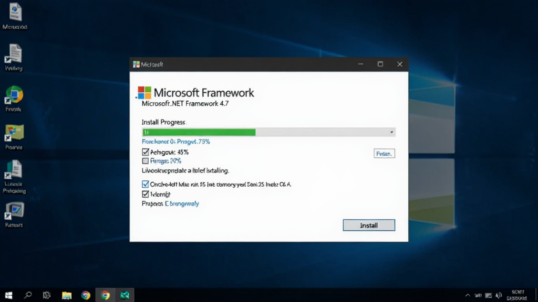Open taskbar search magnifier
538x302 pixels.
tap(28, 295)
